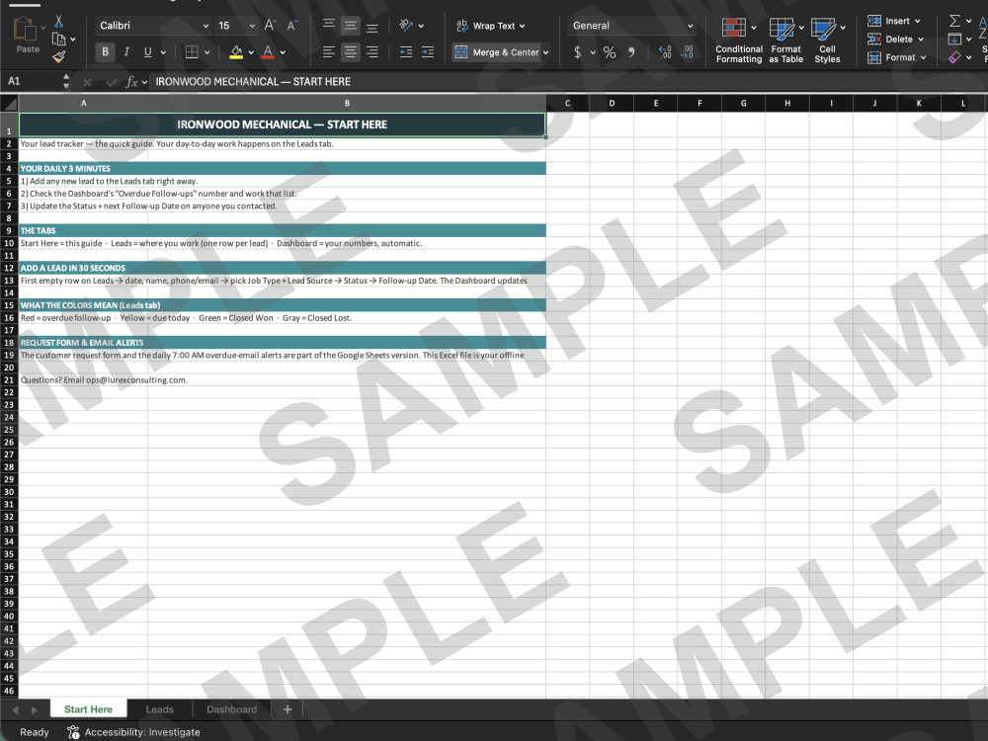Click the Clear eraser icon

955,57
